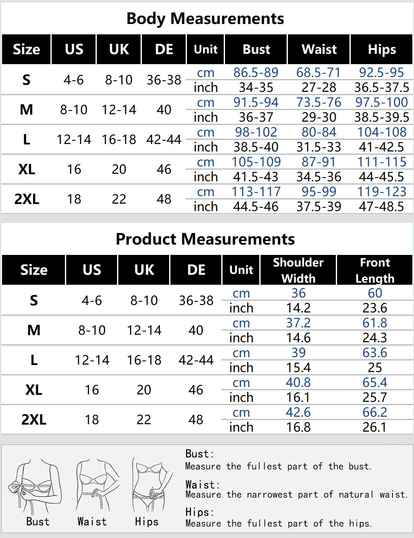Click the Unit header in Product Measurements
Viewport: 414px width, 538px height.
click(241, 270)
